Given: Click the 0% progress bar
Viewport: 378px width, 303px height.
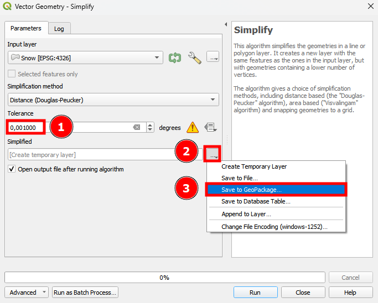Looking at the screenshot, I should [x=164, y=278].
